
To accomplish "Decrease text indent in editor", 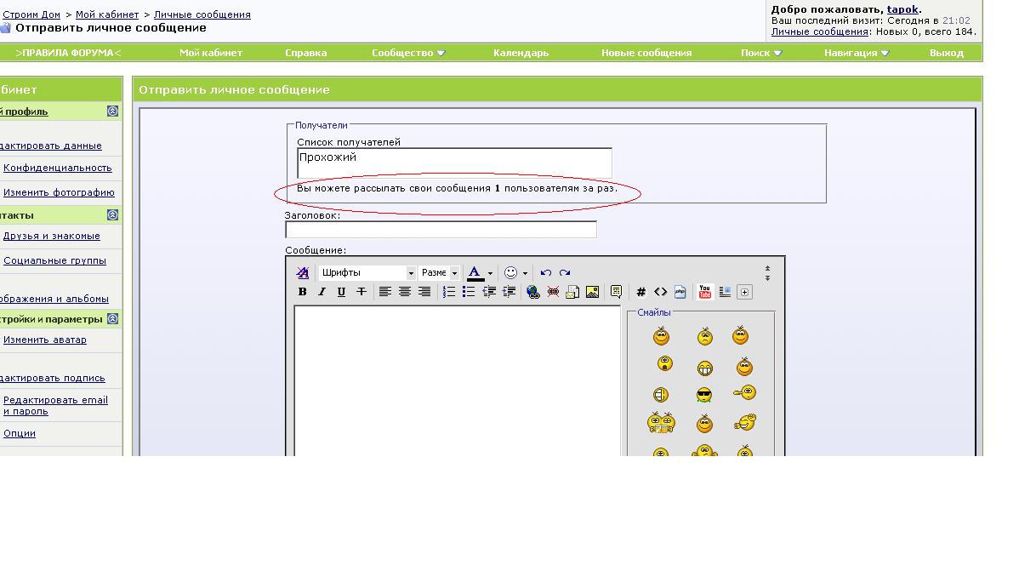I will 489,292.
